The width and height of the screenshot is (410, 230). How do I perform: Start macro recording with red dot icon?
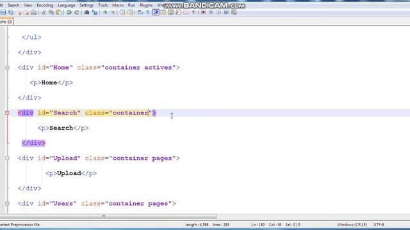coord(203,12)
